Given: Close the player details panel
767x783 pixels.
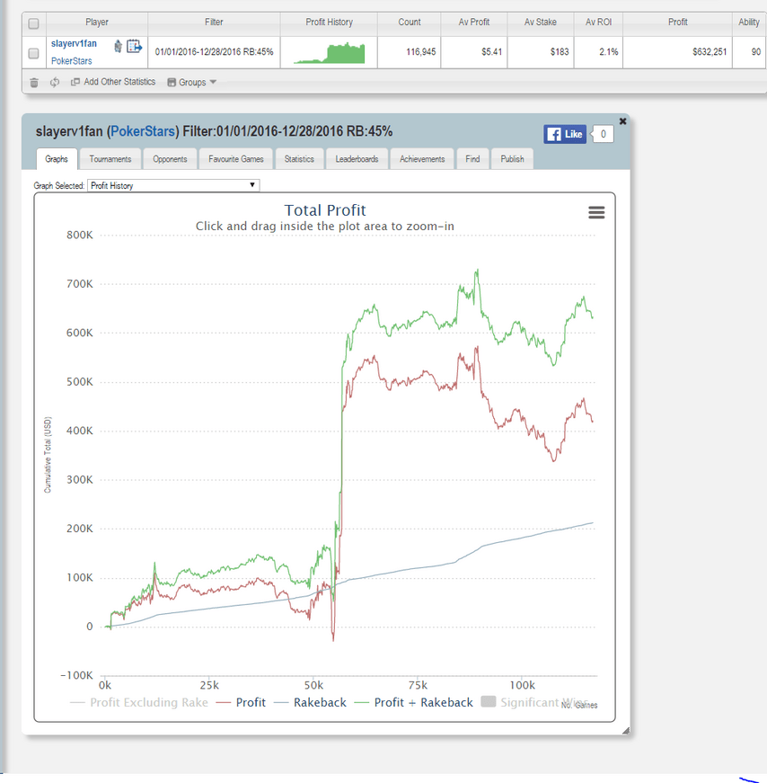Looking at the screenshot, I should point(622,120).
